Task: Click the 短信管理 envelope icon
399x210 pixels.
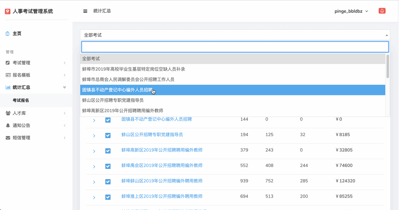Action: 8,138
